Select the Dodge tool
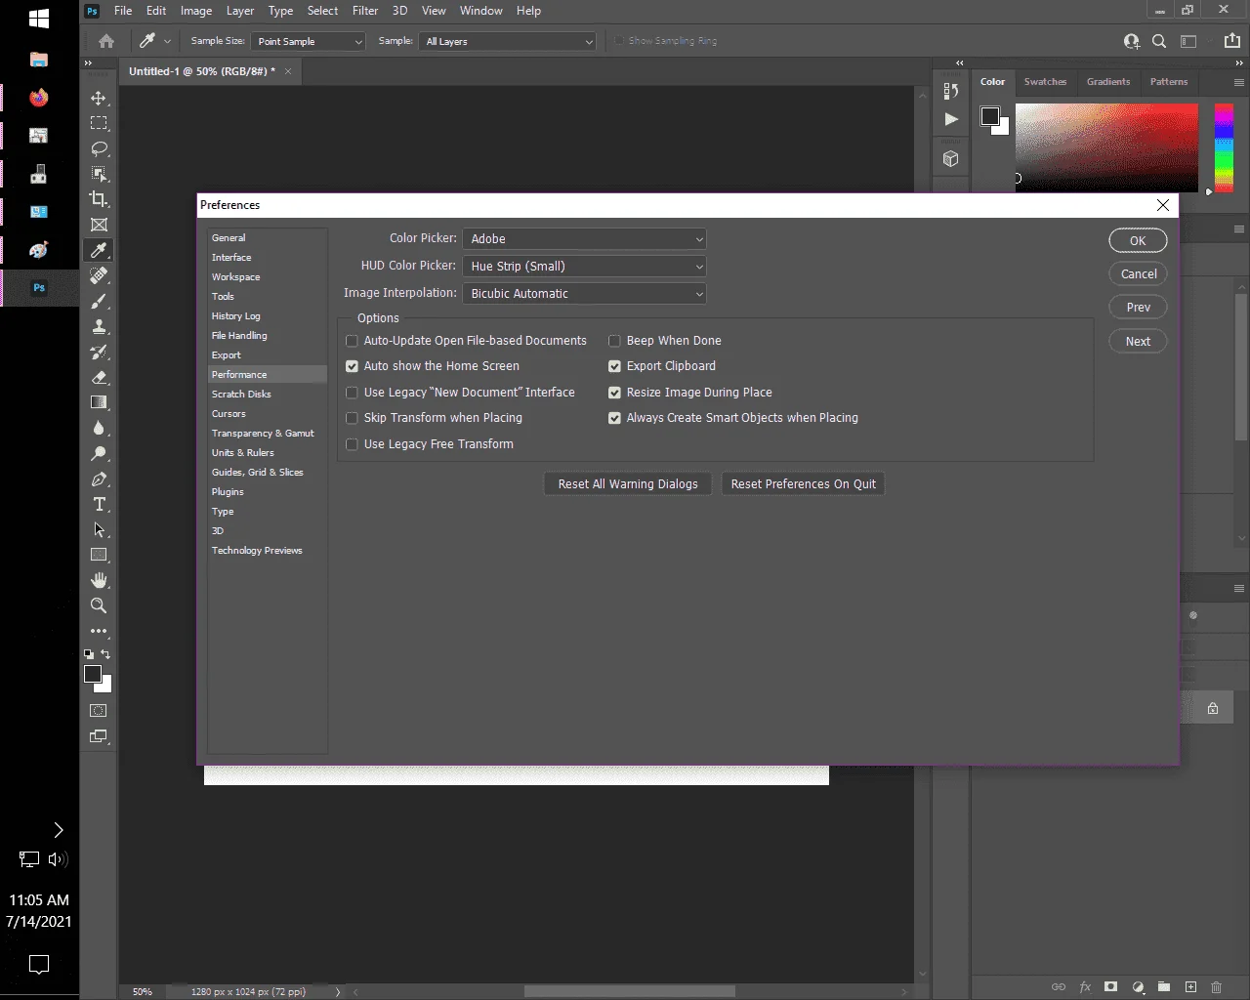The image size is (1250, 1000). tap(99, 453)
